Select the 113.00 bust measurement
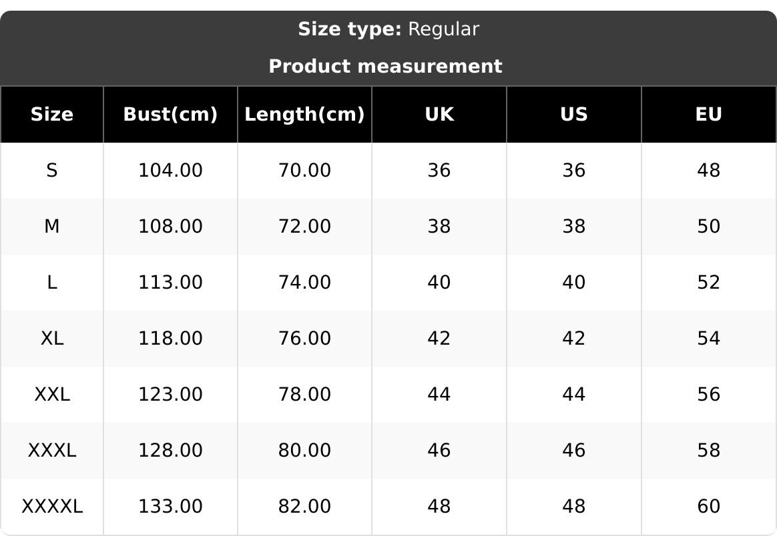777x536 pixels. (170, 283)
